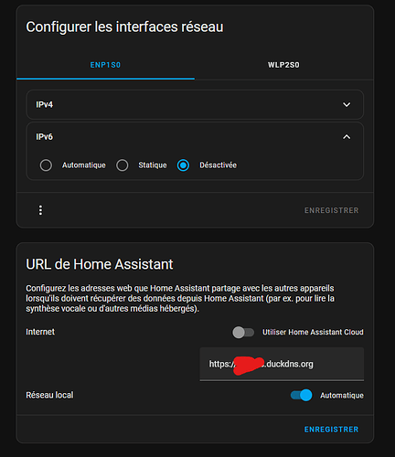This screenshot has width=395, height=457.
Task: Enable the Utiliser Home Assistant Cloud switch
Action: (x=243, y=332)
